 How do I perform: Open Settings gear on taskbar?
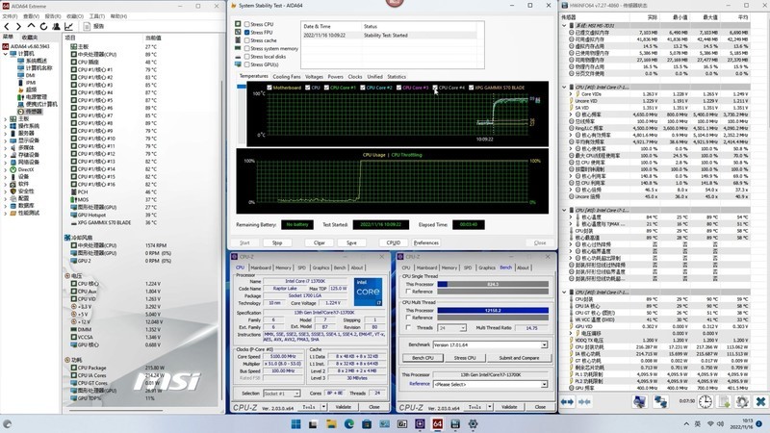[473, 424]
